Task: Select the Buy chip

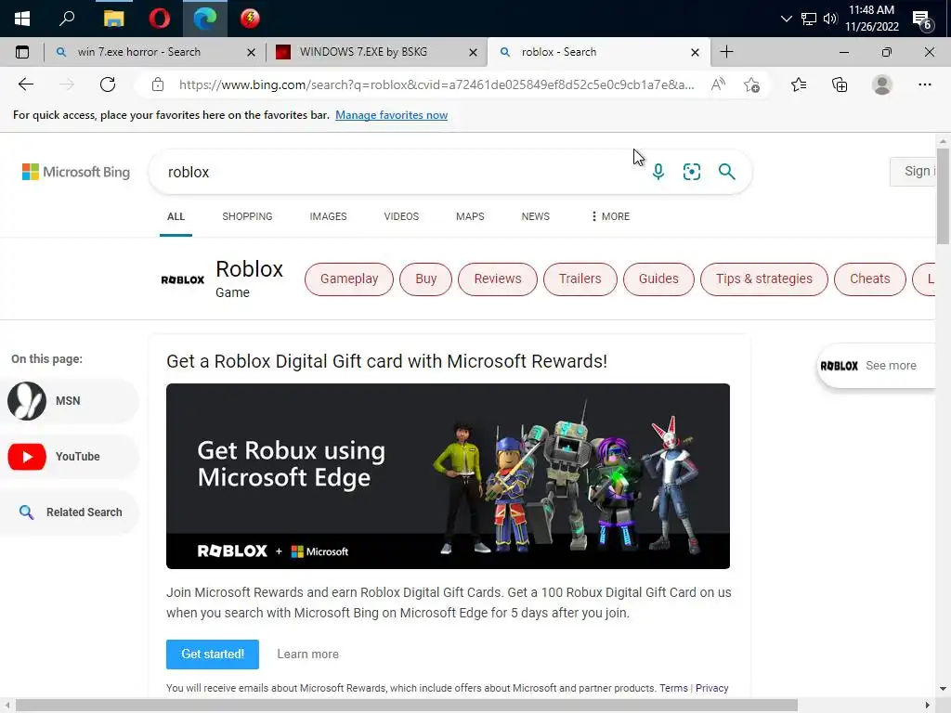Action: [x=425, y=279]
